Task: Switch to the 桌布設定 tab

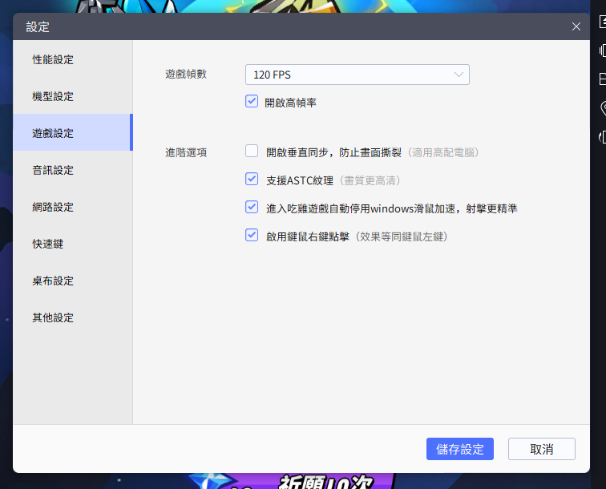Action: click(x=73, y=281)
